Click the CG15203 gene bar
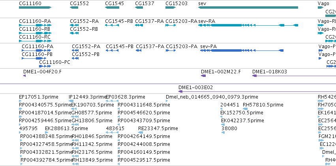 [x=171, y=7]
